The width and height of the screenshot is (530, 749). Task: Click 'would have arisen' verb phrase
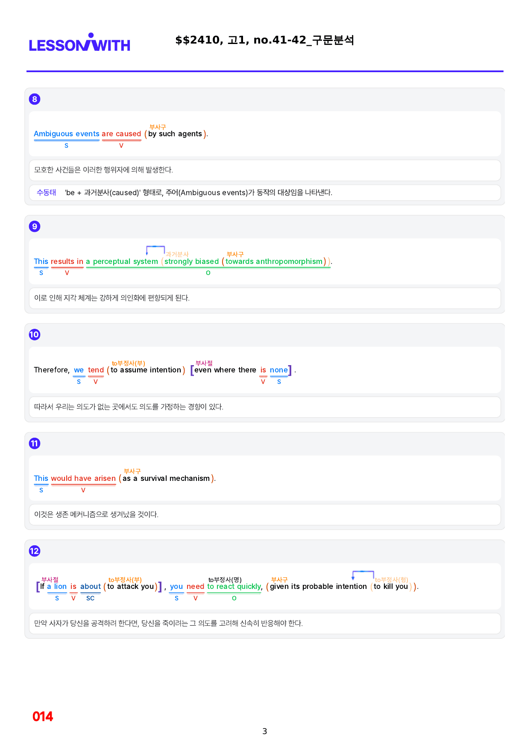83,478
